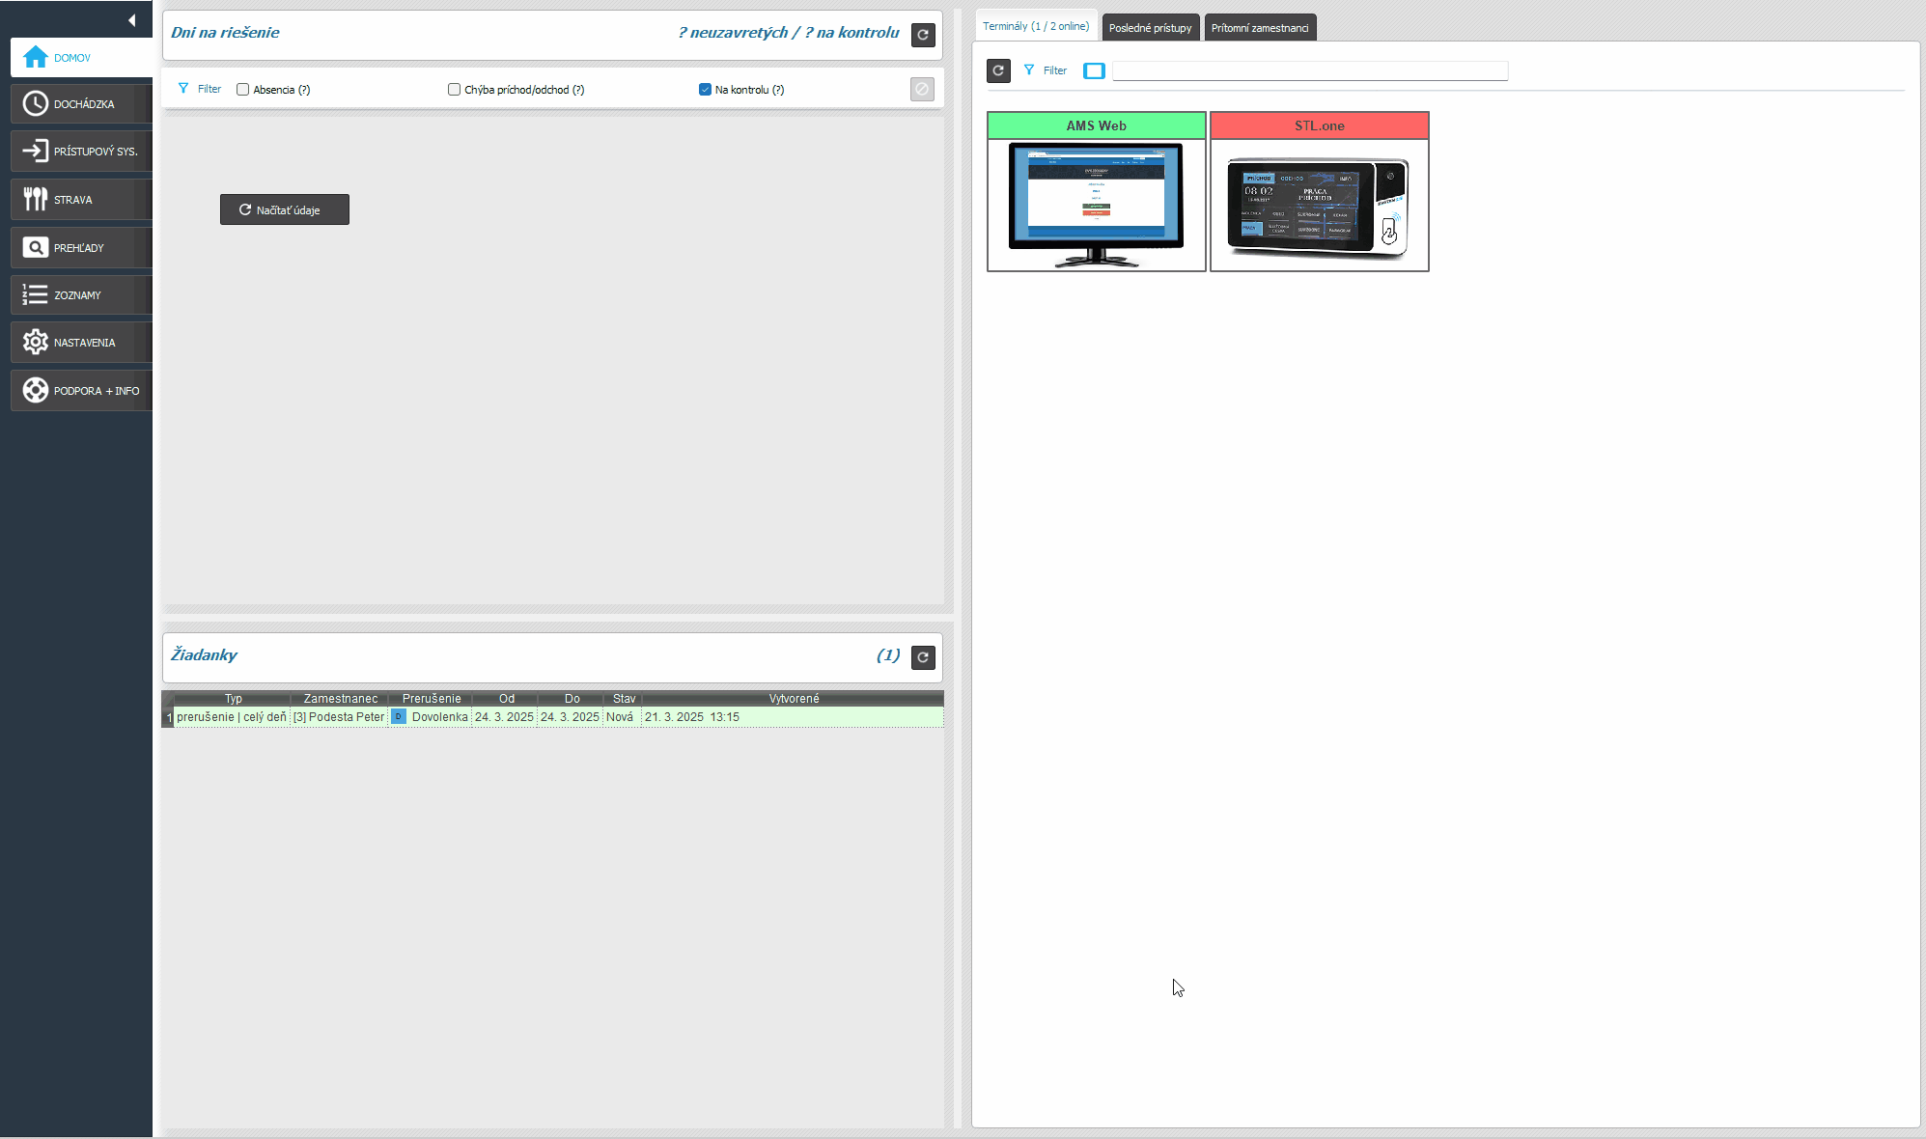This screenshot has height=1139, width=1926.
Task: Collapse the left sidebar arrow
Action: pyautogui.click(x=131, y=19)
